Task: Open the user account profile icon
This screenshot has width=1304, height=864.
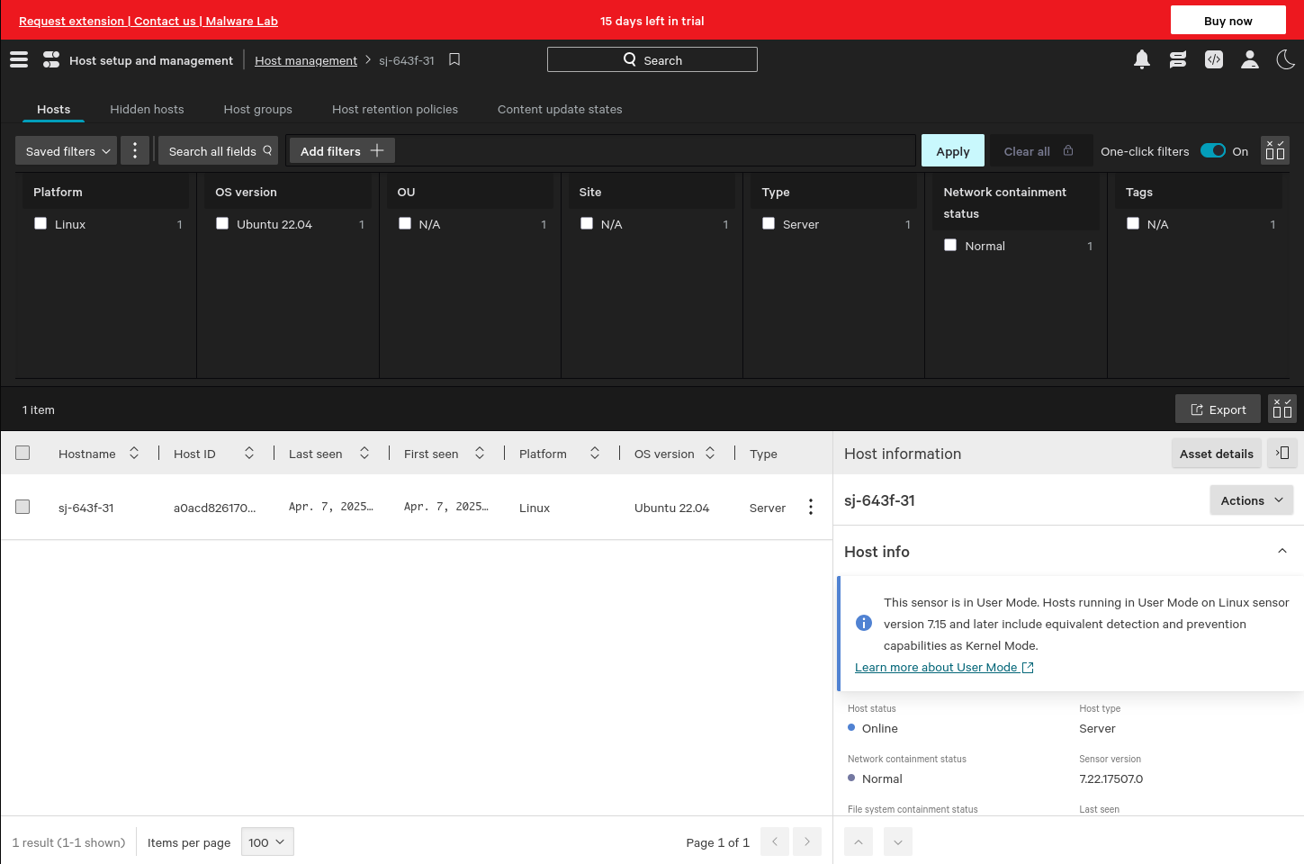Action: 1249,59
